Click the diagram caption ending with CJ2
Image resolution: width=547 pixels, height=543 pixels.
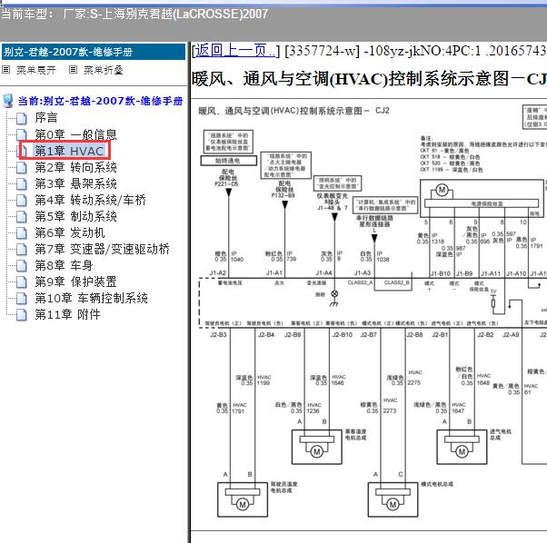[293, 111]
